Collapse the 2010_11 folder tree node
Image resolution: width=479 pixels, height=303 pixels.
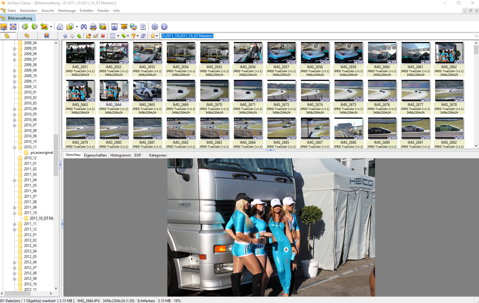pyautogui.click(x=14, y=147)
